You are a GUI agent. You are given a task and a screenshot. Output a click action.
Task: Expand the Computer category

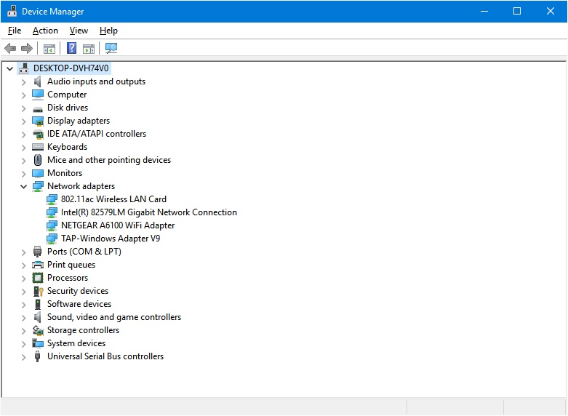click(x=23, y=95)
